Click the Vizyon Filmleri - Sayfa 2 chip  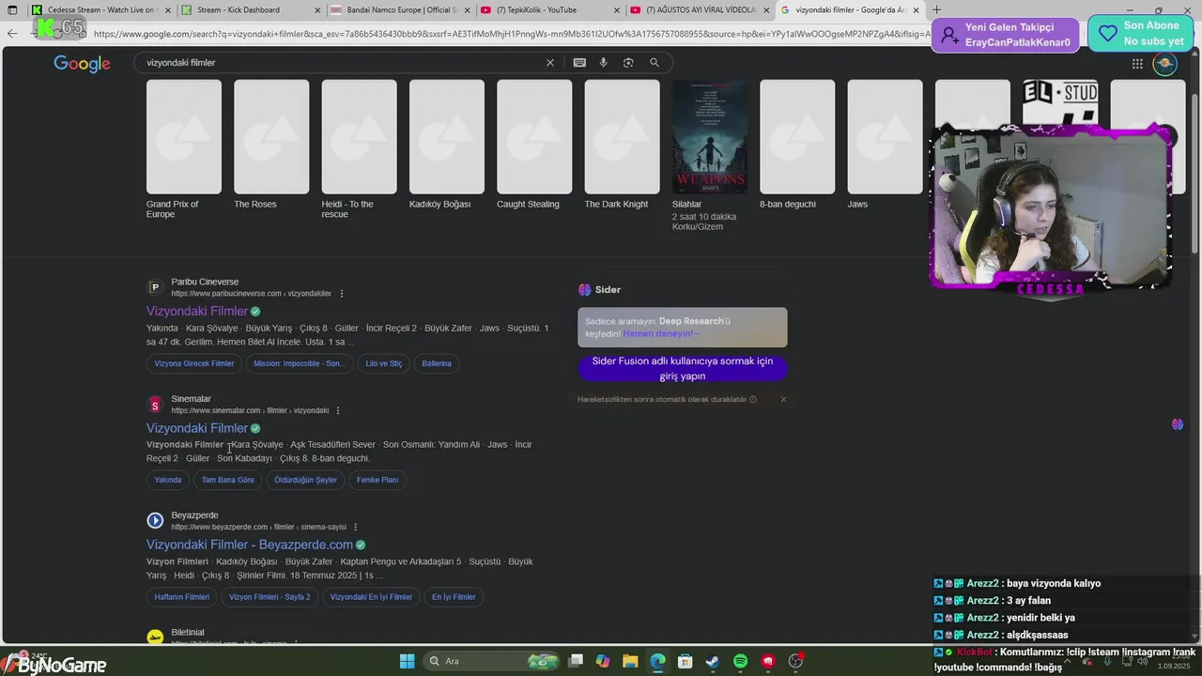tap(270, 597)
